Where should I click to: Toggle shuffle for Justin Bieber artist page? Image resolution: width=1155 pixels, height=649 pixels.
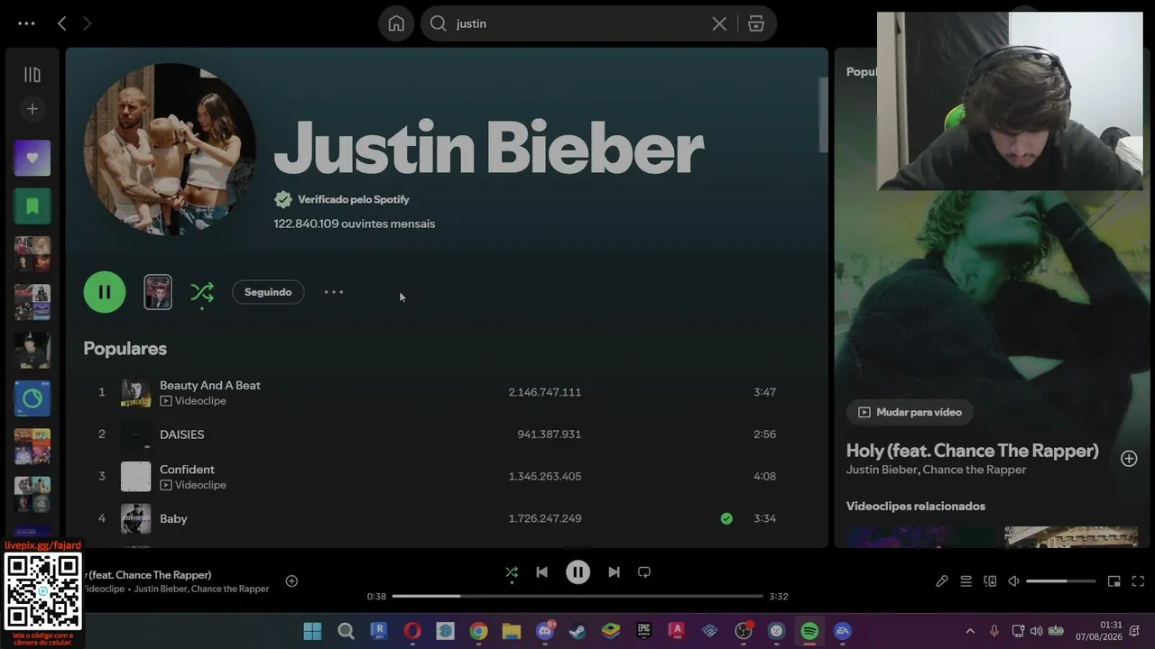(202, 292)
